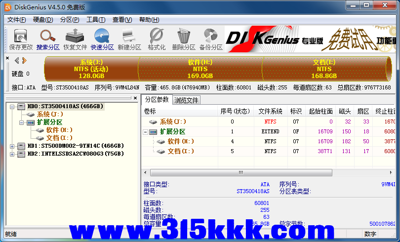Click 软件(H:) drive icon in table
Screen dimensions: 400x242
coord(160,142)
